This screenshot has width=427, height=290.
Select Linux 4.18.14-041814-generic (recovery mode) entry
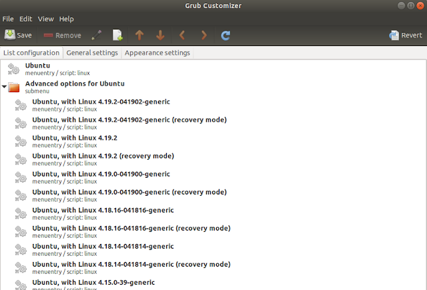tap(213, 268)
